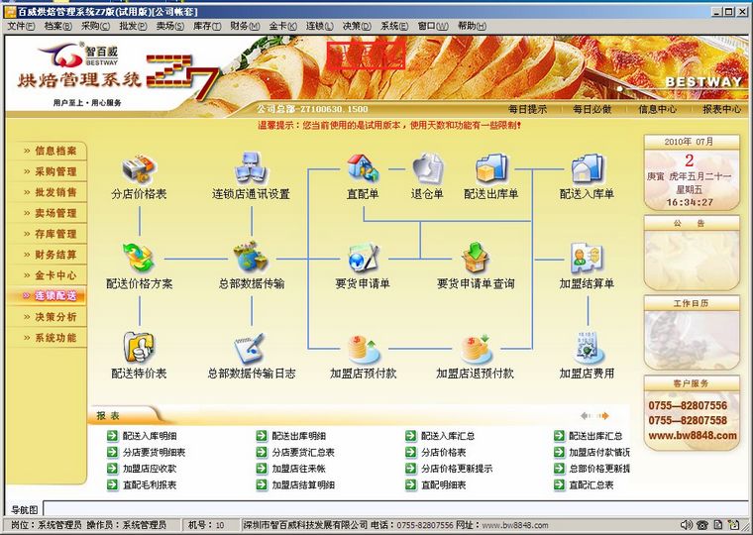Open the 加盟店费用 icon

tap(587, 347)
